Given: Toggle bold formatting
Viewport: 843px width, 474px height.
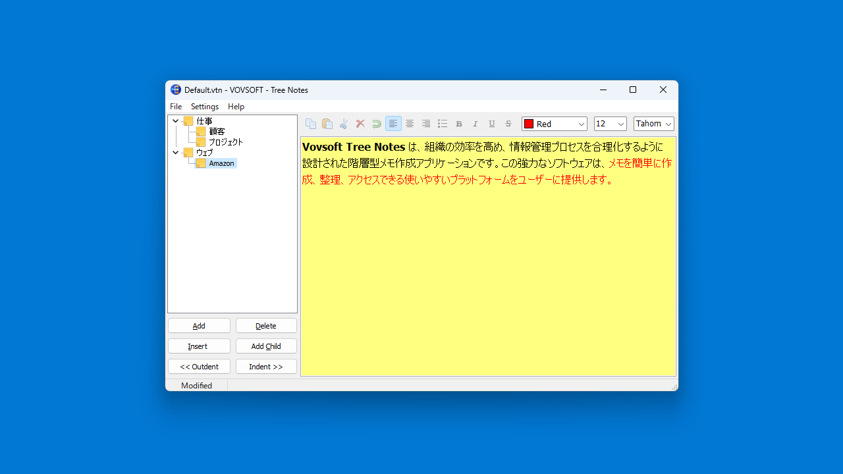Looking at the screenshot, I should [x=459, y=124].
